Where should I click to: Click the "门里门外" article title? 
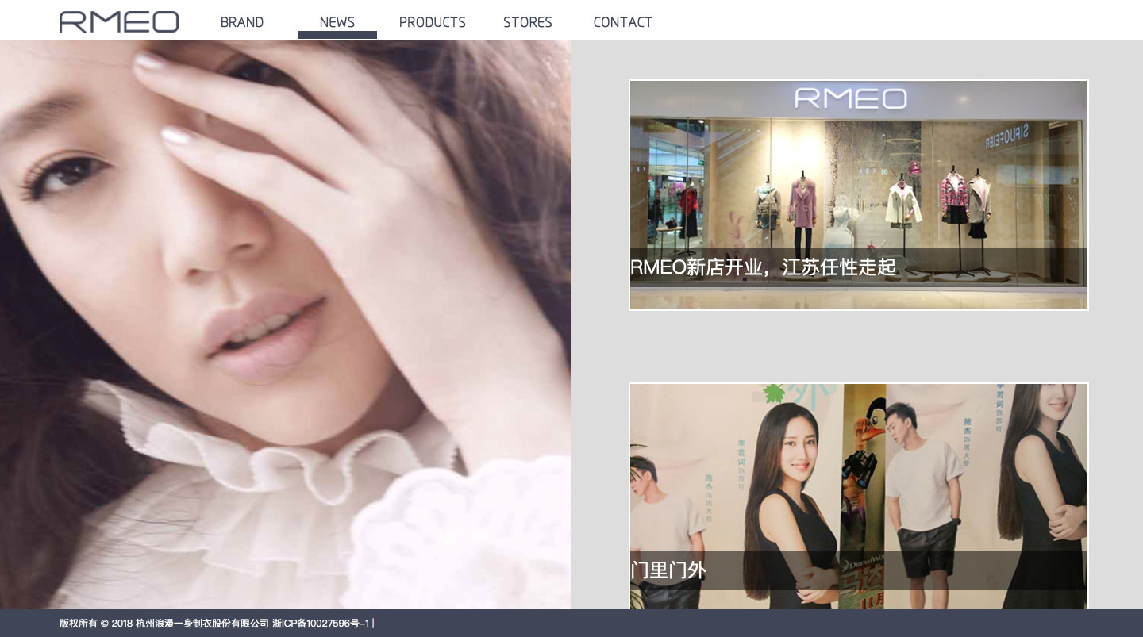668,570
